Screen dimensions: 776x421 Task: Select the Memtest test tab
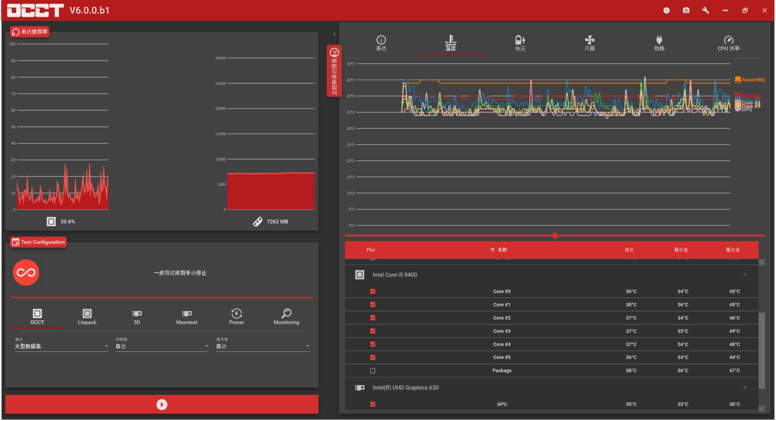187,317
